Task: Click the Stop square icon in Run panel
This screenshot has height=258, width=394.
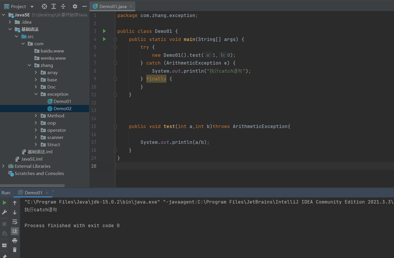Action: pos(4,224)
